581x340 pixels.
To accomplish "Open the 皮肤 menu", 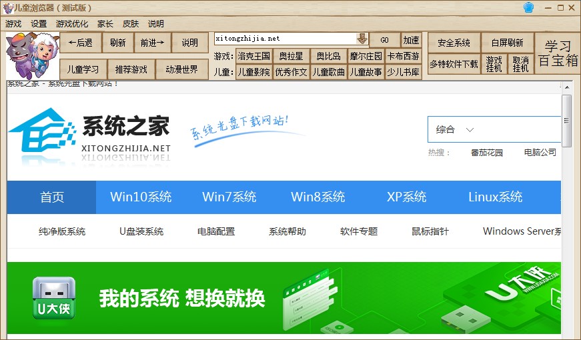I will (131, 24).
